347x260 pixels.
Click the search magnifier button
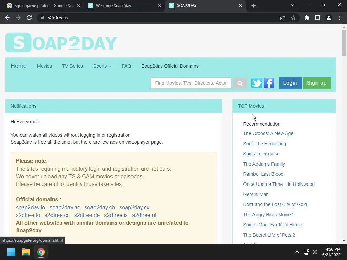click(240, 83)
